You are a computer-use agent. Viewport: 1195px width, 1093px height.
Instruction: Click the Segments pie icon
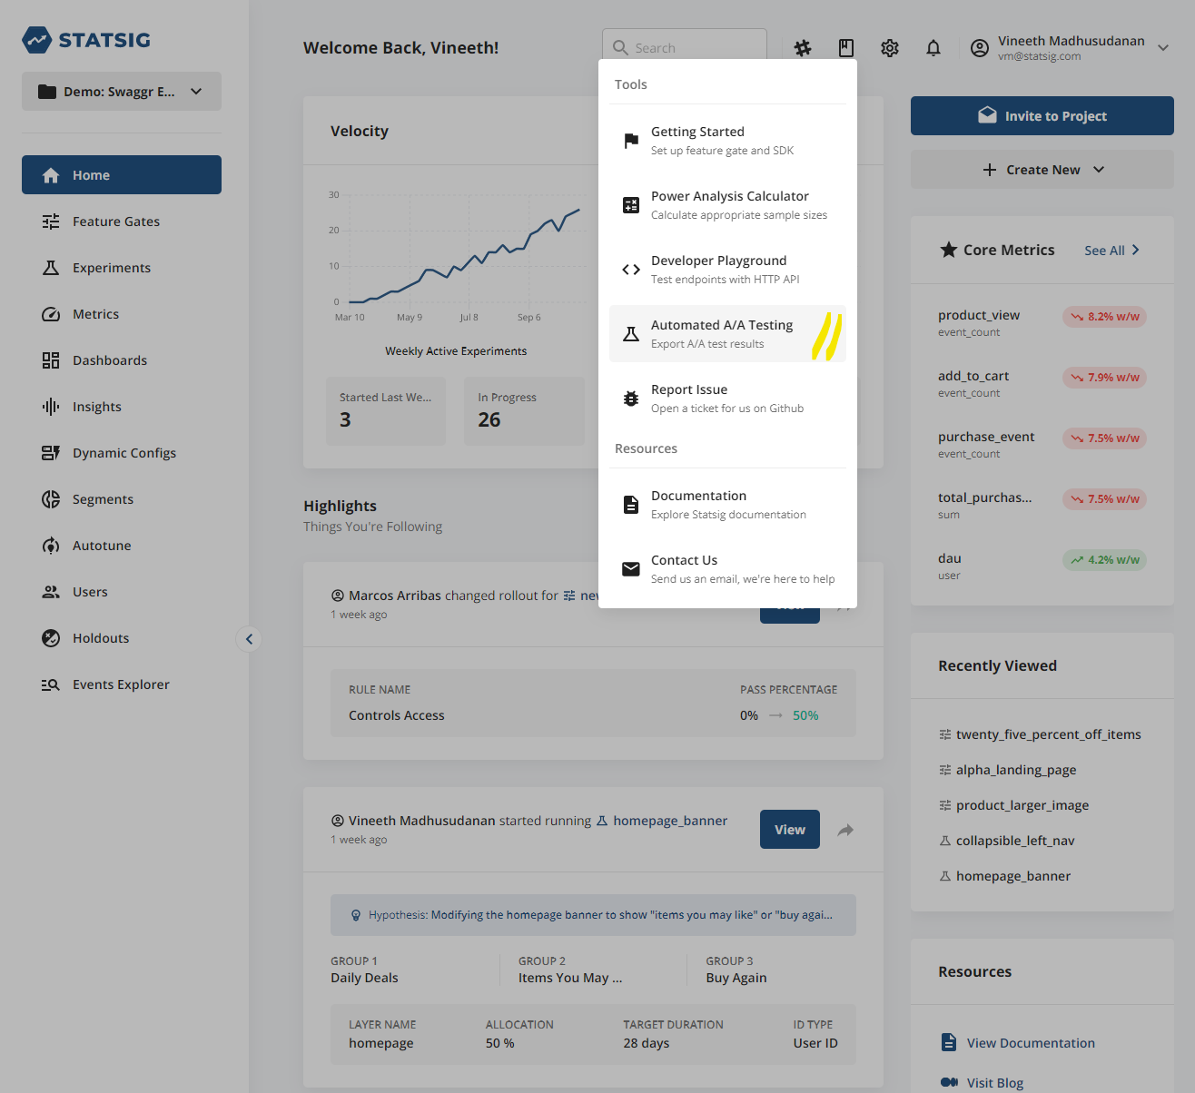(51, 499)
